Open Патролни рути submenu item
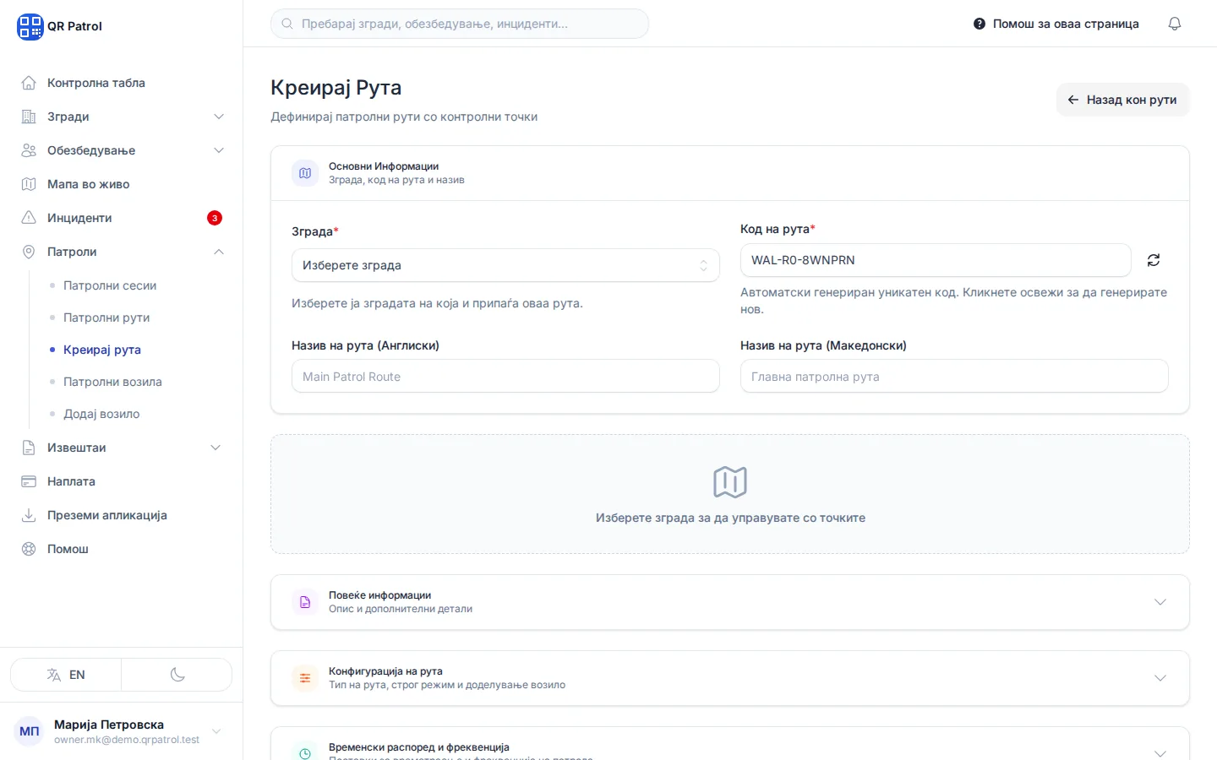 (x=106, y=318)
